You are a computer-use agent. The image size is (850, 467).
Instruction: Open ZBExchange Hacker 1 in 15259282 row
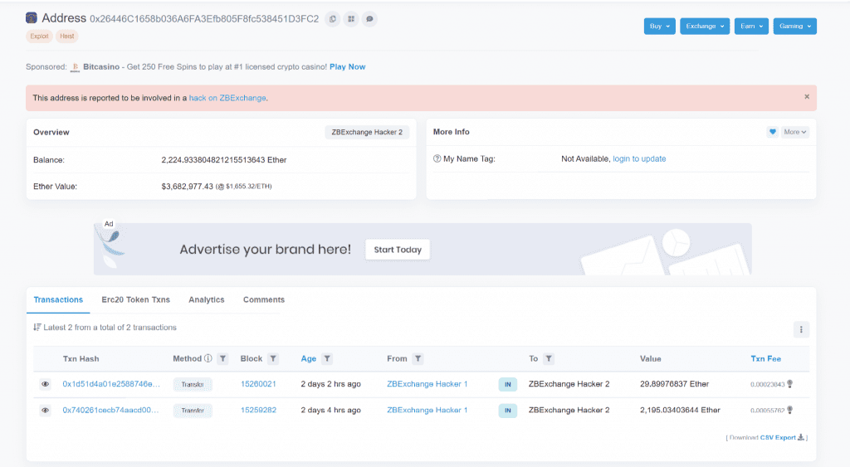[x=427, y=410]
